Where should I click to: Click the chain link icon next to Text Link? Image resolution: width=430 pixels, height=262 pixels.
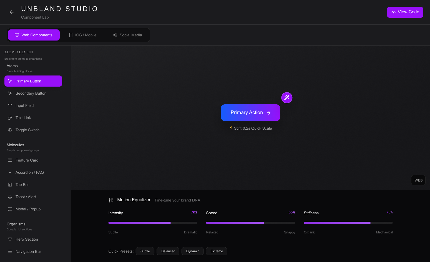(x=10, y=118)
